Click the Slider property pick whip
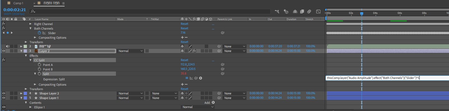The width and height of the screenshot is (449, 111). coord(222,33)
